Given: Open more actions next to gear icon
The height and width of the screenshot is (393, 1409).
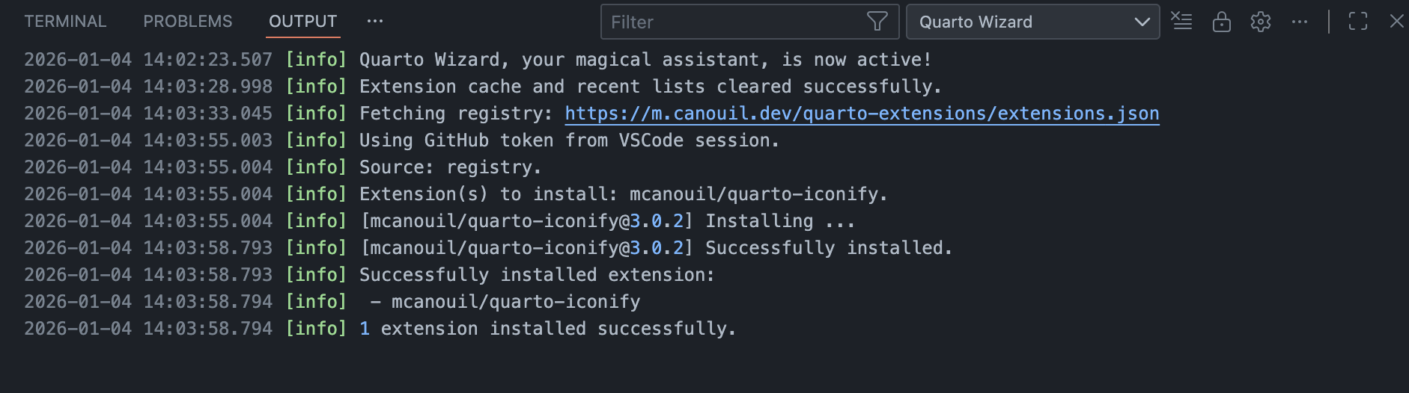Looking at the screenshot, I should (x=1300, y=22).
